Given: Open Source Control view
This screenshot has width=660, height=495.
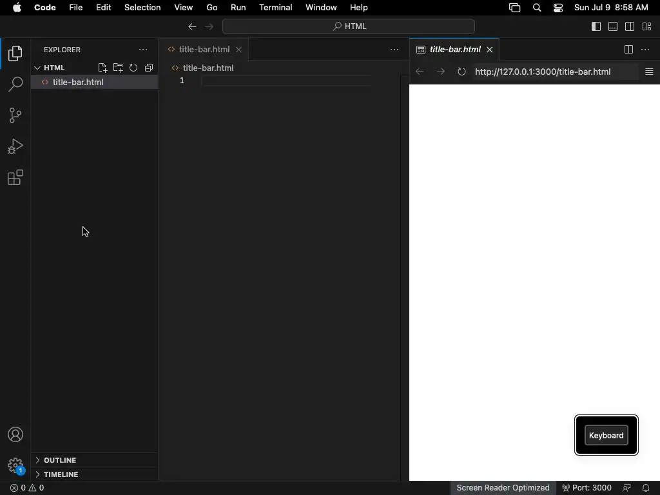Looking at the screenshot, I should point(15,115).
